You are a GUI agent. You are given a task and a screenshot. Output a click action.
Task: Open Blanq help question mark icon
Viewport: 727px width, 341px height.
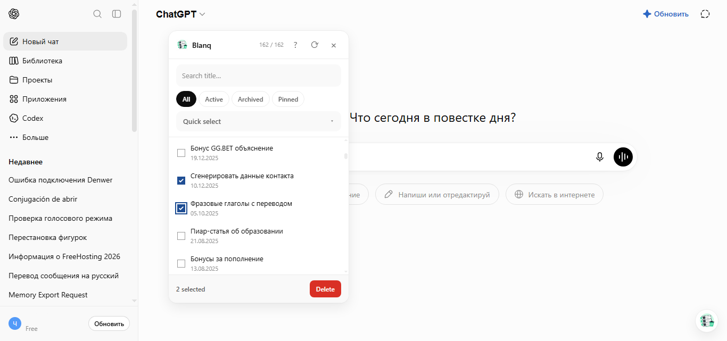[295, 45]
